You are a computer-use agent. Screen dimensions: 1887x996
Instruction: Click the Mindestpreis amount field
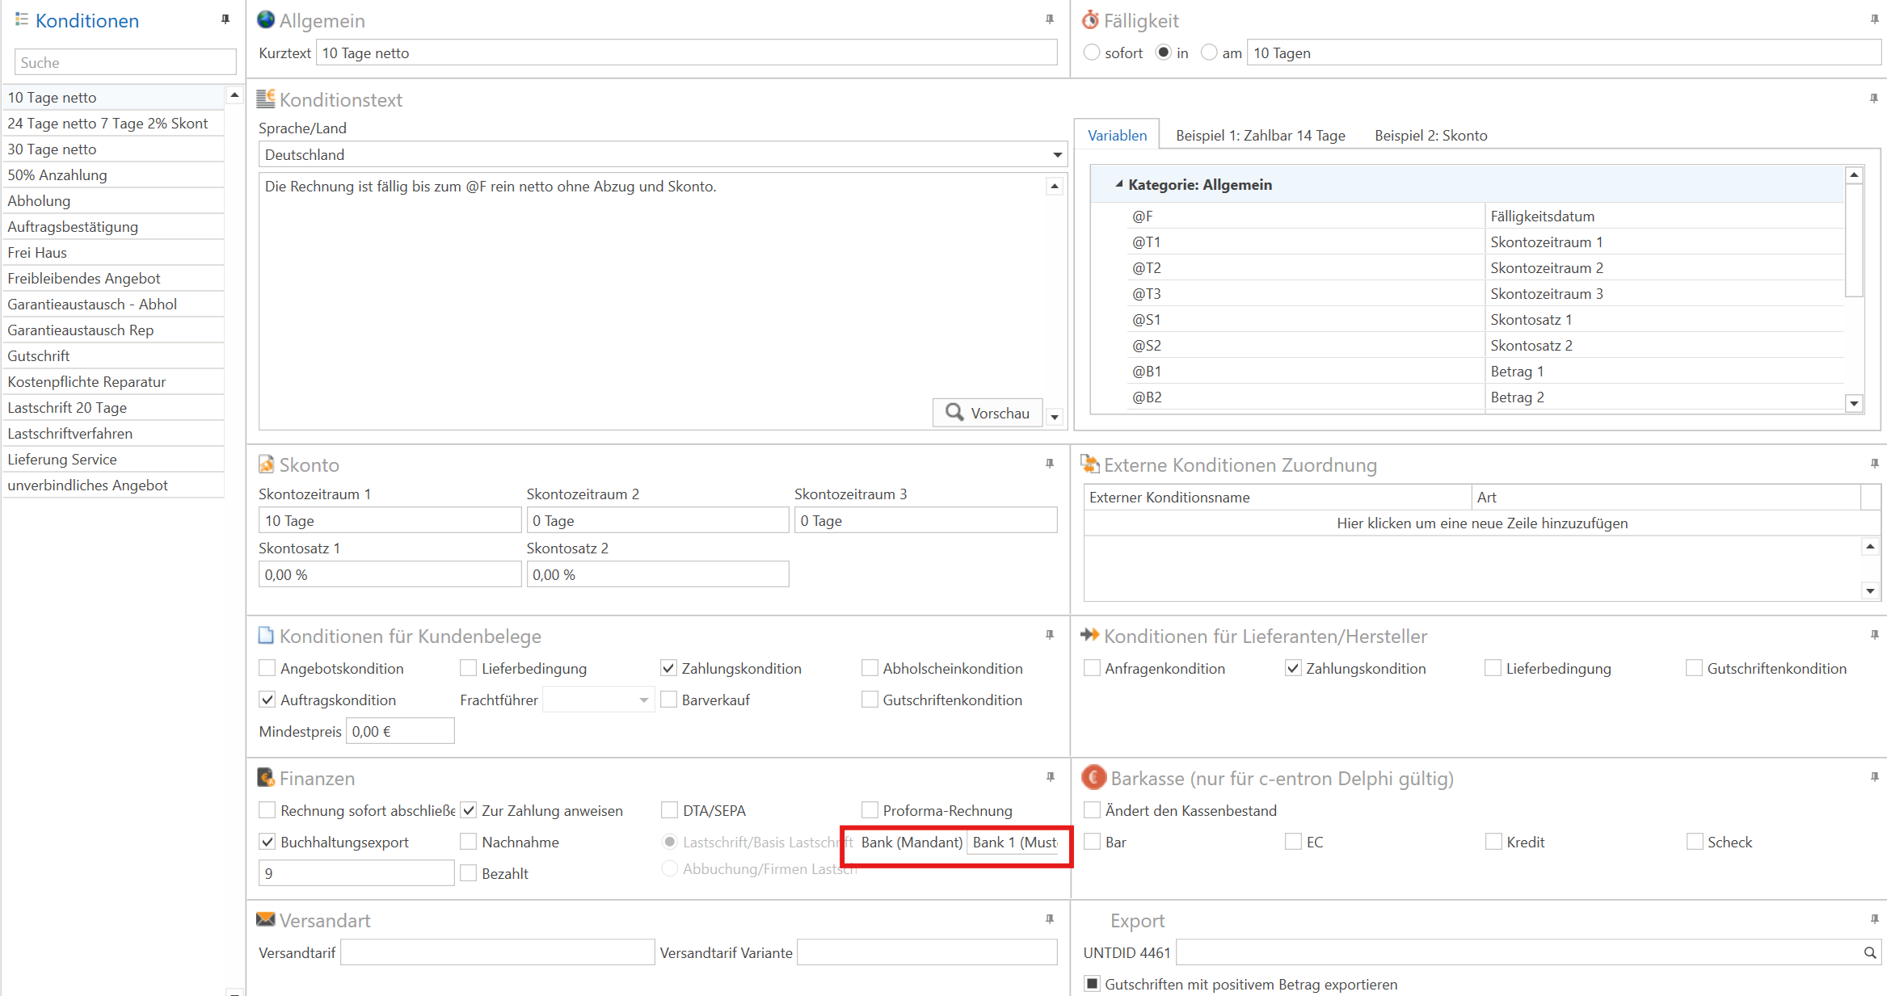(400, 731)
